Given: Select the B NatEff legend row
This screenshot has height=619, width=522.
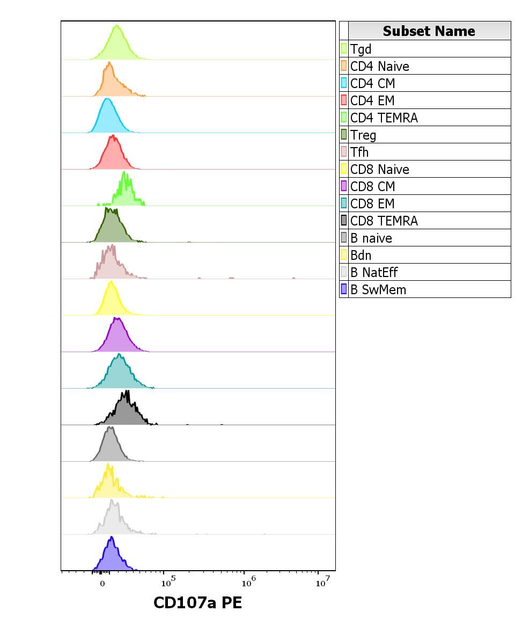Looking at the screenshot, I should (x=424, y=272).
